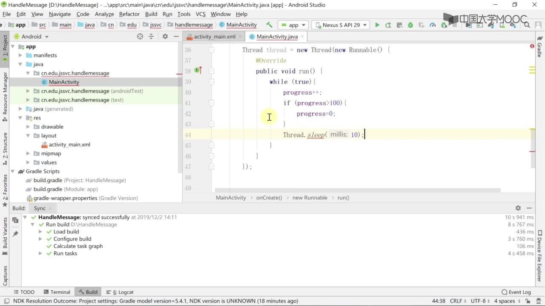Toggle the TODO tool window
This screenshot has height=306, width=545.
[24, 292]
